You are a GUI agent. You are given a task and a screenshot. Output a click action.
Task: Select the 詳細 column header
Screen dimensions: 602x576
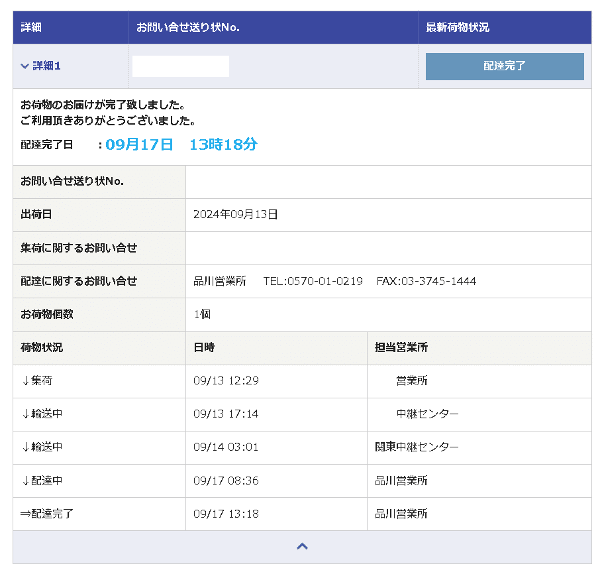27,27
